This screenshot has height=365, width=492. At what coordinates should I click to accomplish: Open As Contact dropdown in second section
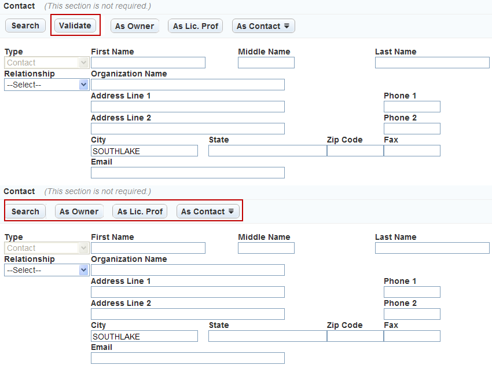[208, 211]
